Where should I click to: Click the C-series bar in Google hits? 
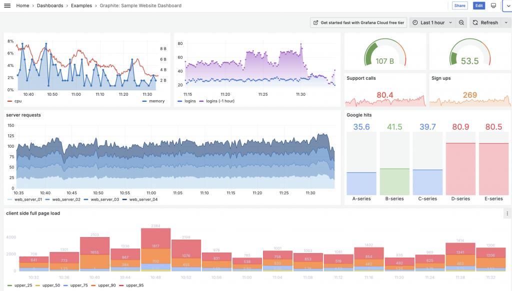[427, 182]
